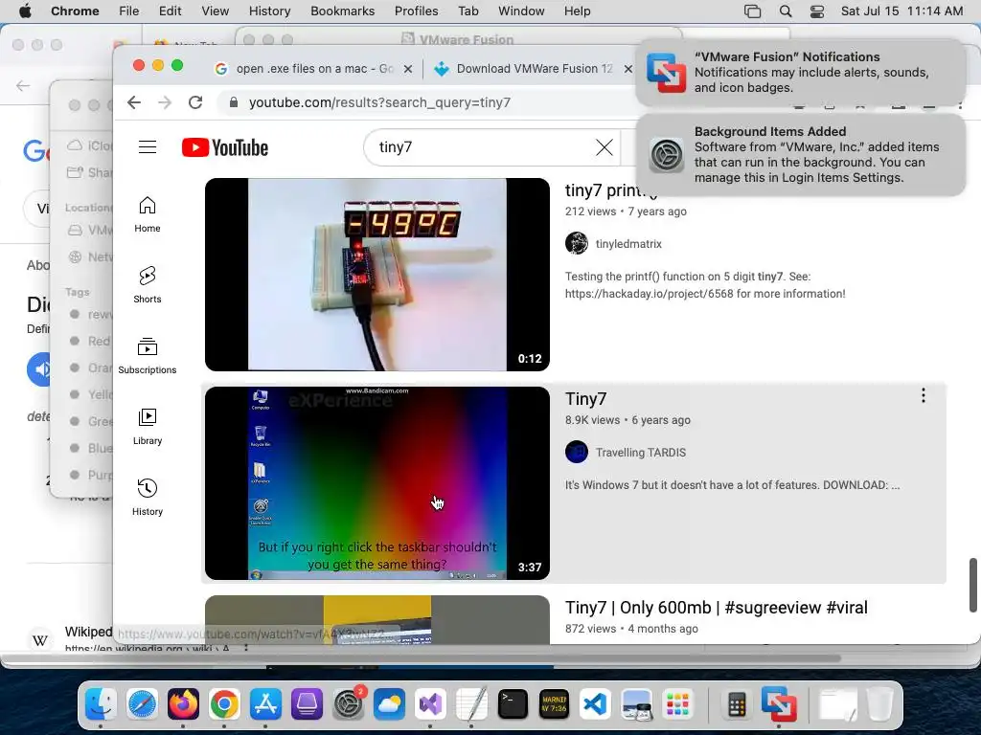Image resolution: width=981 pixels, height=735 pixels.
Task: Launch Terminal from the Dock
Action: tap(513, 704)
